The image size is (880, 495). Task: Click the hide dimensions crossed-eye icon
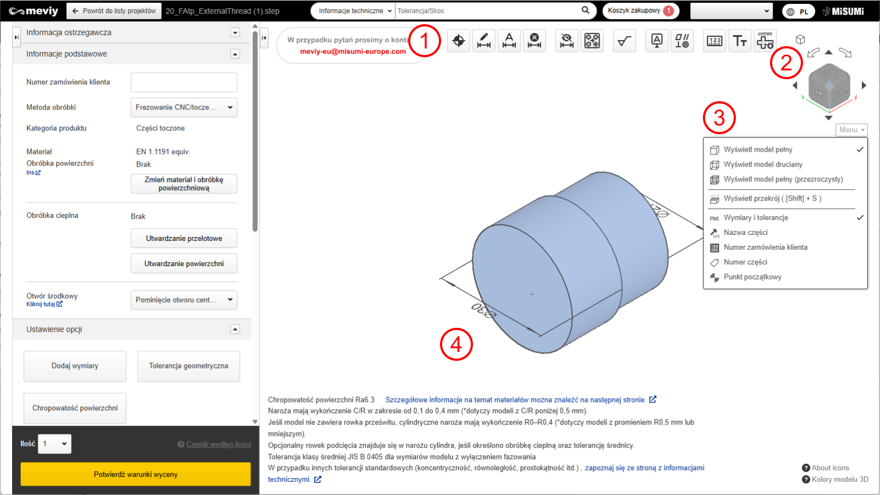coord(566,41)
